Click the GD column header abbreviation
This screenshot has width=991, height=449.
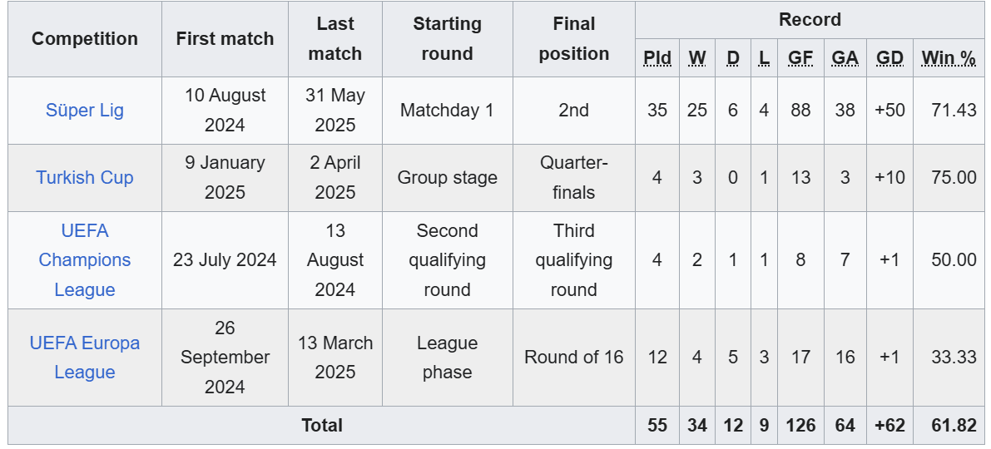(x=889, y=58)
